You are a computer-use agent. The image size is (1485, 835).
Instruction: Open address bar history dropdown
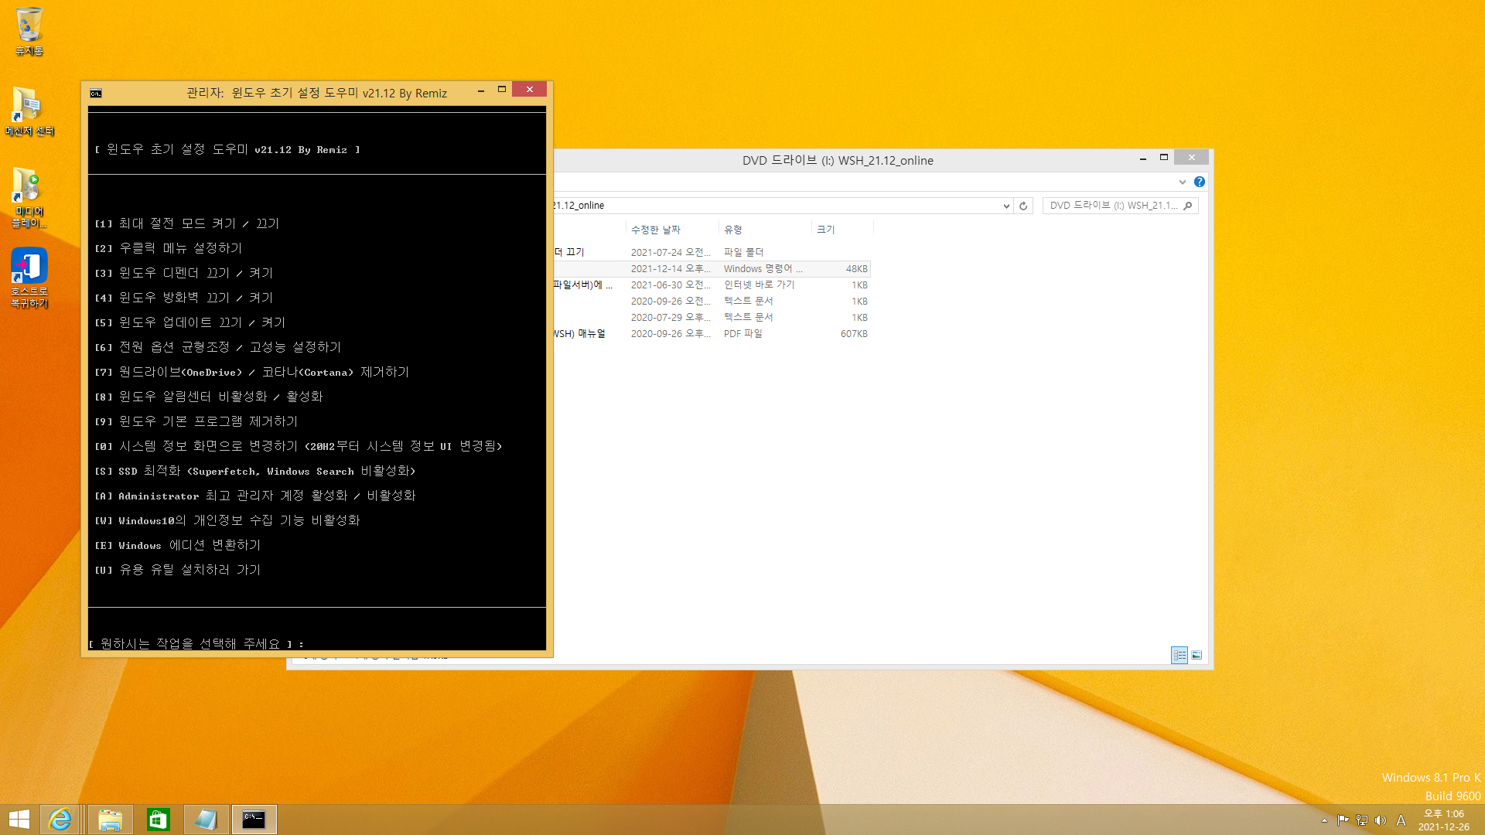tap(1006, 206)
